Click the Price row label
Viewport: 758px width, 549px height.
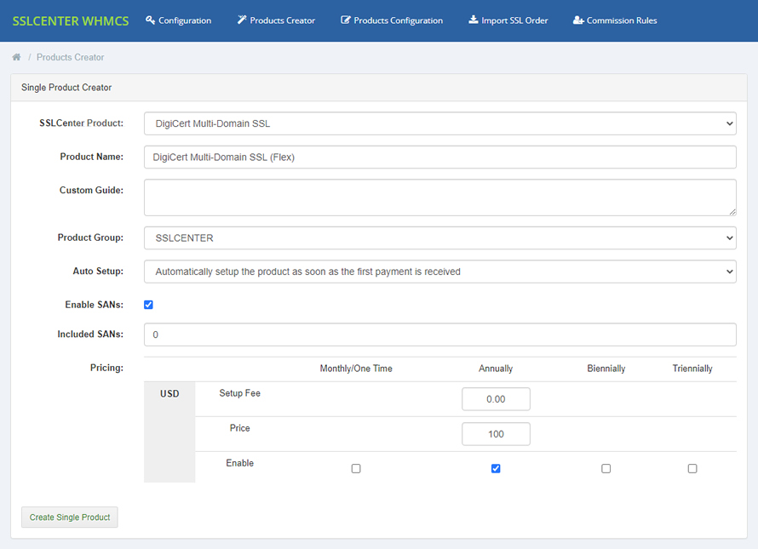click(240, 428)
